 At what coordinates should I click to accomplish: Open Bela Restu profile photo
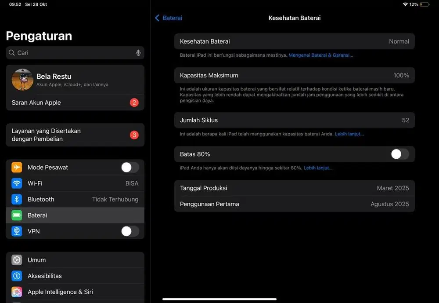[22, 80]
